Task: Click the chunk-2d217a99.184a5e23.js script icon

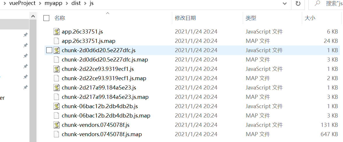Action: tap(57, 87)
